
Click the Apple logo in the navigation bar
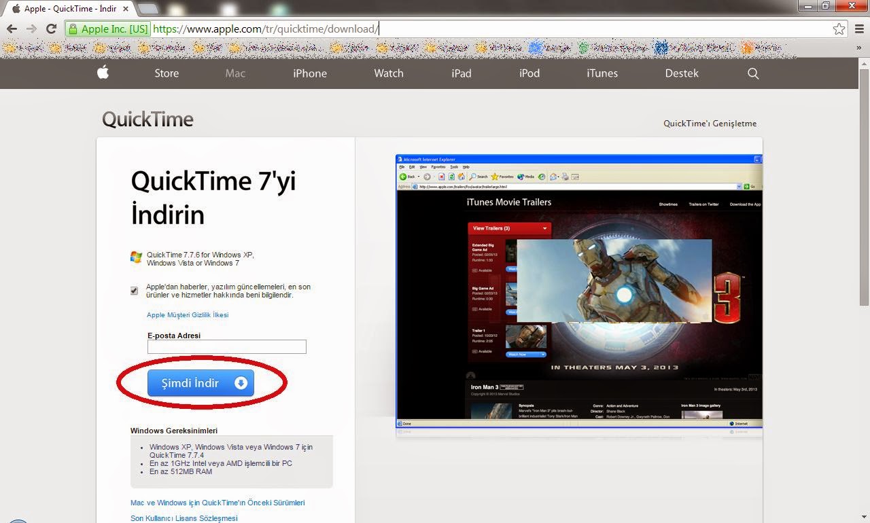[103, 73]
